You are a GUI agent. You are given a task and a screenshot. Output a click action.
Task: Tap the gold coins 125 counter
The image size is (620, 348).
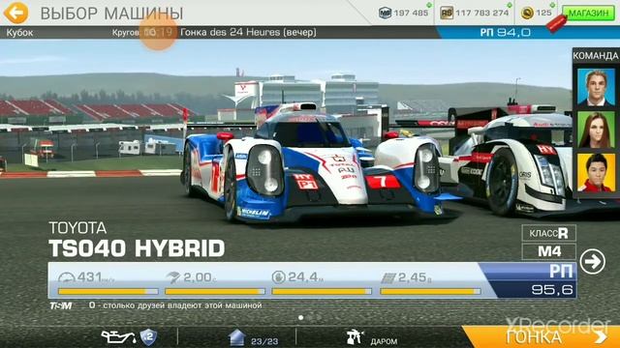pyautogui.click(x=536, y=13)
